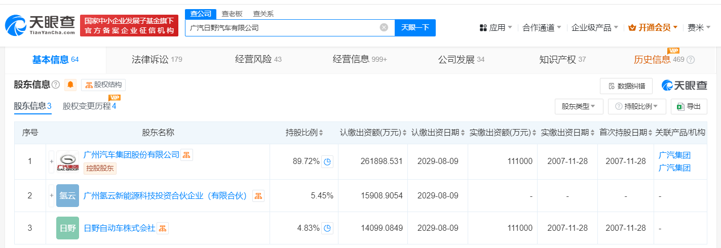Click equity structure icon beside 广州氢云
This screenshot has height=248, width=721.
coord(258,196)
